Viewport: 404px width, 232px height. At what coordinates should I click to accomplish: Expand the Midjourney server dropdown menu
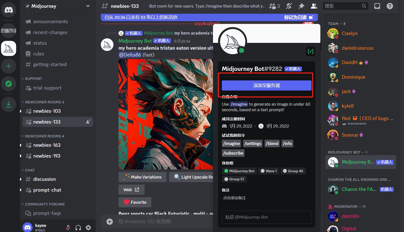click(x=88, y=6)
